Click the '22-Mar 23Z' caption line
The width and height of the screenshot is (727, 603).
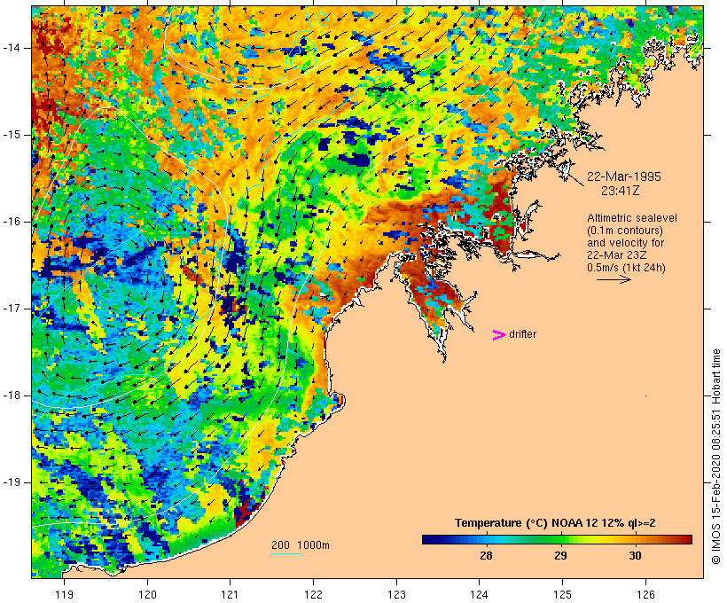(x=617, y=255)
